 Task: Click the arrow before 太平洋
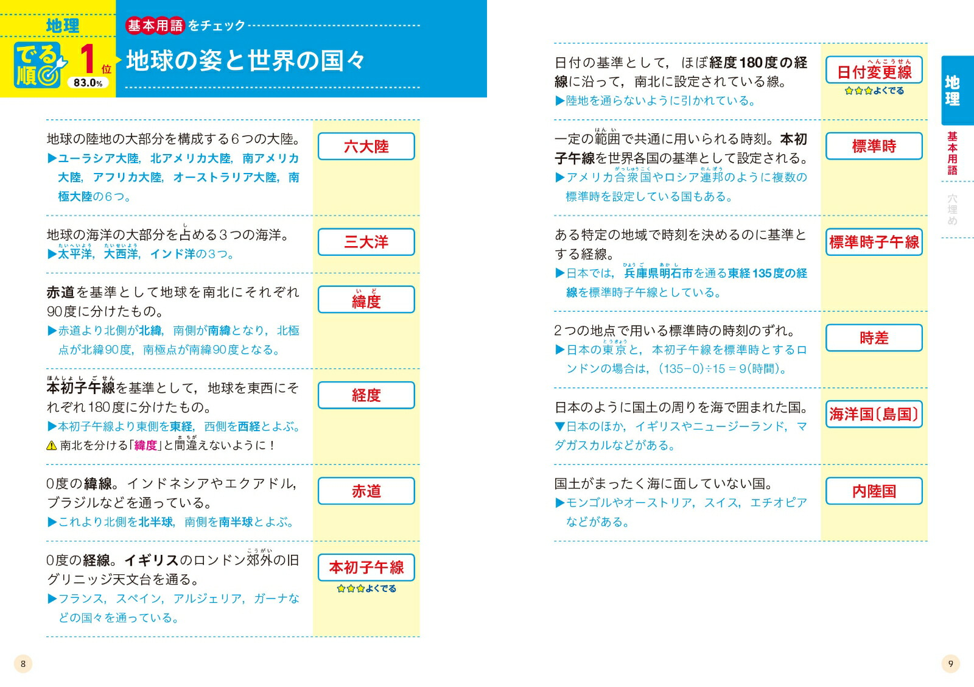tap(52, 254)
